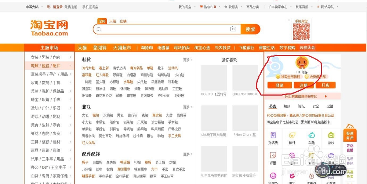367x184 pixels.
Task: Expand the 网站导航 dropdown
Action: pyautogui.click(x=327, y=7)
